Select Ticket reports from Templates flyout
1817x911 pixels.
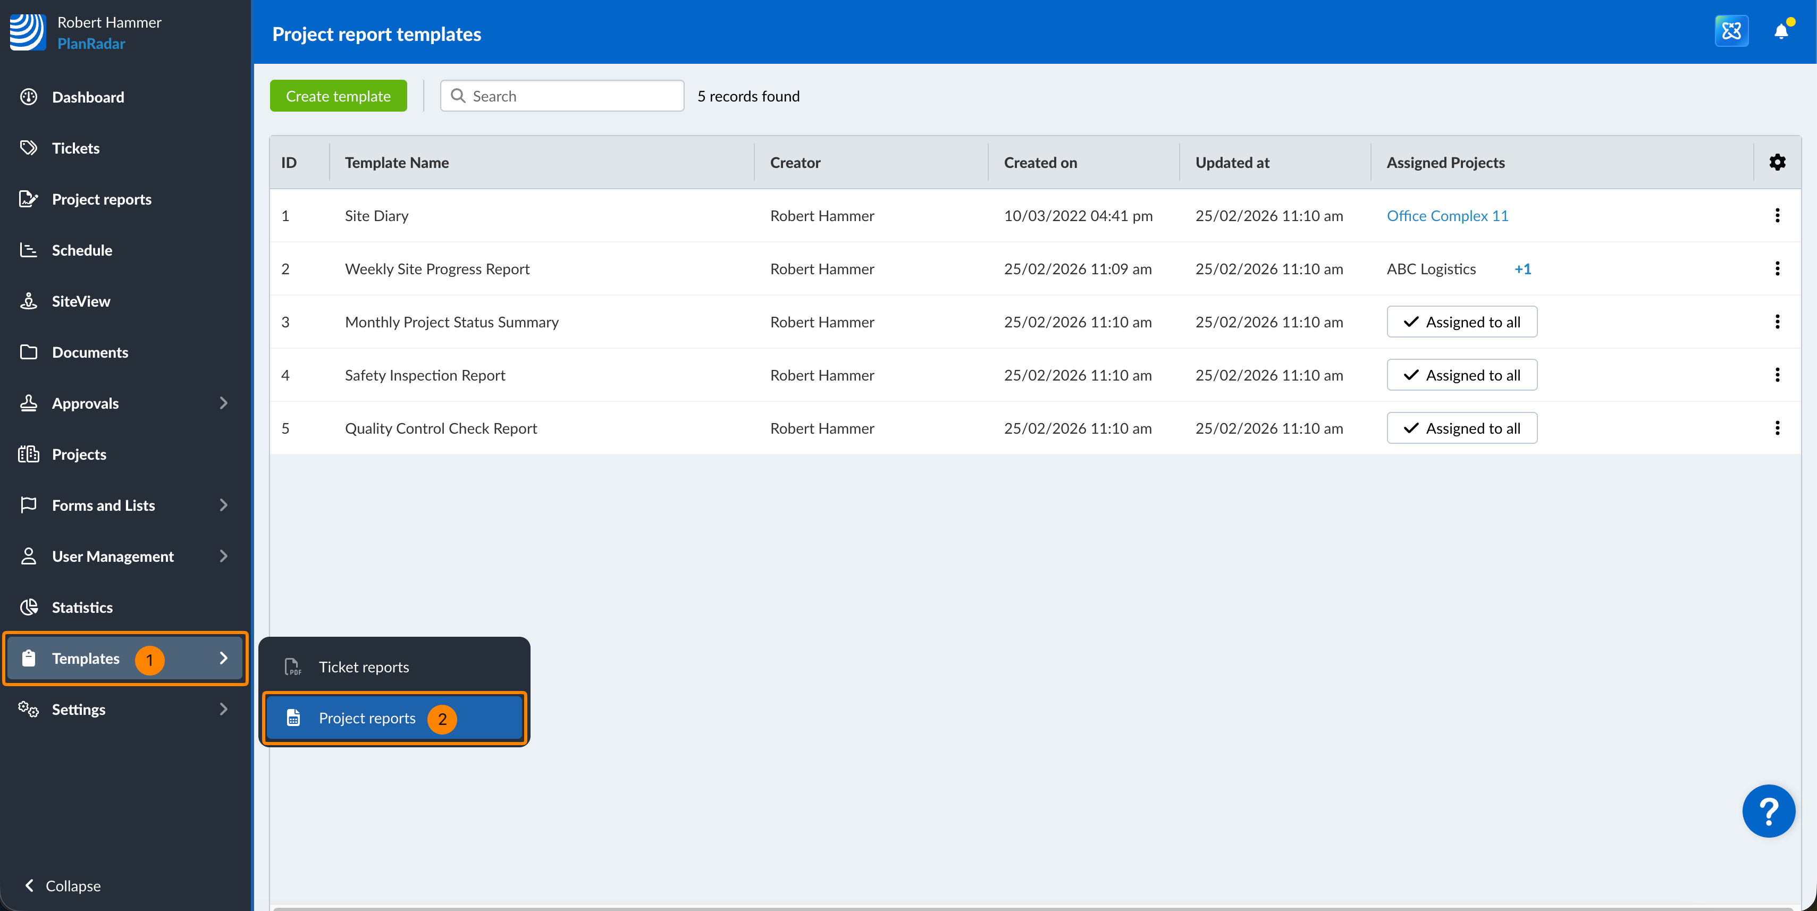coord(363,667)
